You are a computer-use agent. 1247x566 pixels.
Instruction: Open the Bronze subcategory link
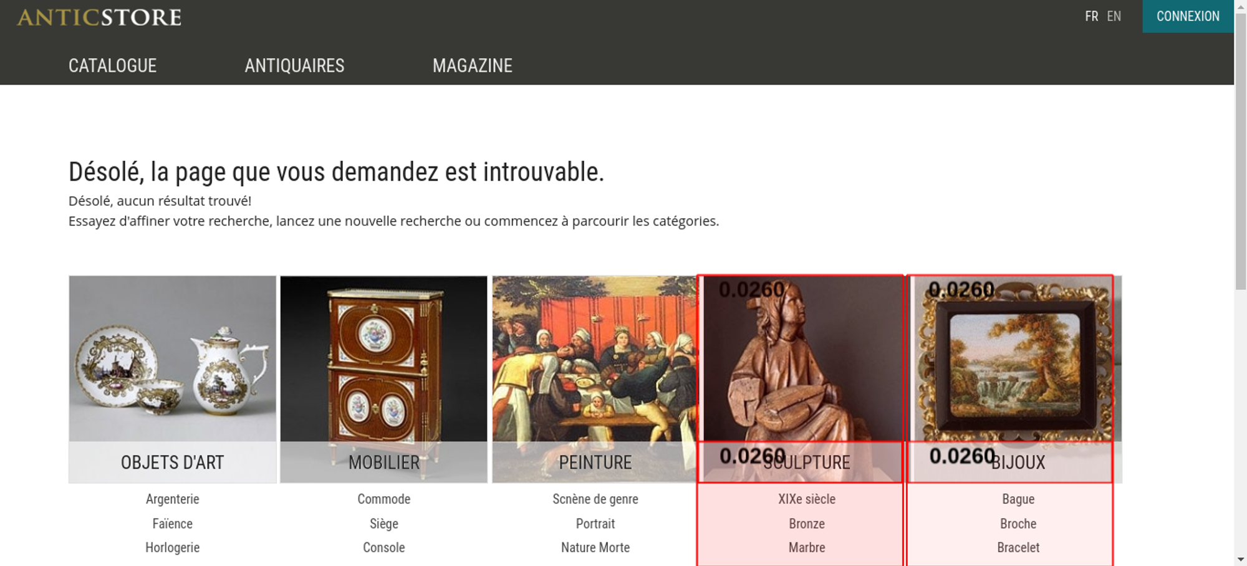tap(807, 524)
